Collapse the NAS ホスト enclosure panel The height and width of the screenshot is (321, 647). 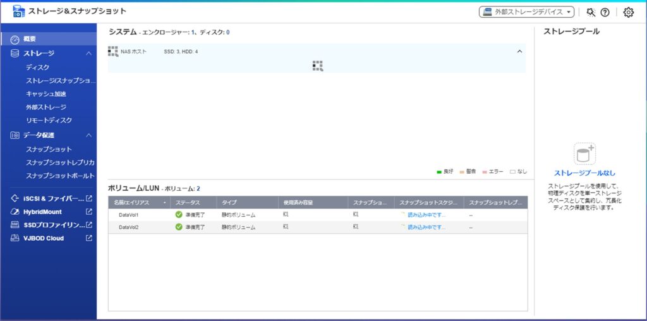tap(519, 51)
